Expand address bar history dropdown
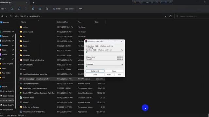 point(166,16)
